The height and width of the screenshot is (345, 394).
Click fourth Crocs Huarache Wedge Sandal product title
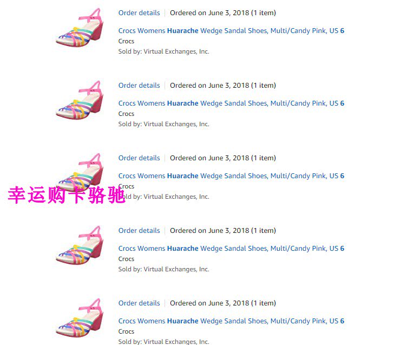pyautogui.click(x=231, y=249)
